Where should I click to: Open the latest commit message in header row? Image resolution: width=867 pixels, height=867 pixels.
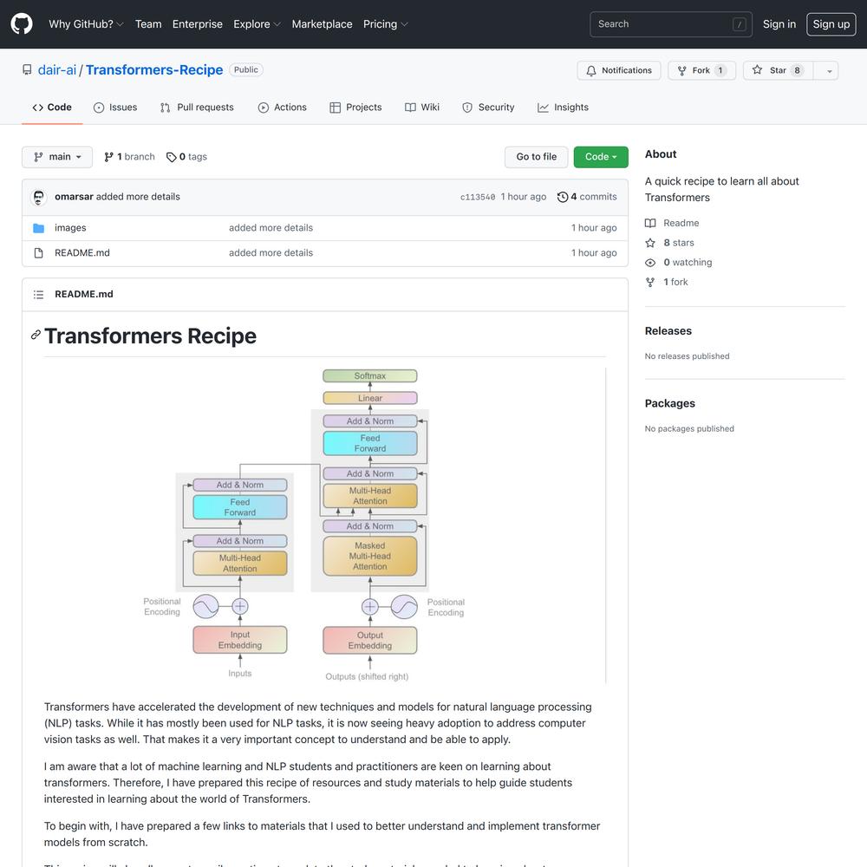[138, 197]
